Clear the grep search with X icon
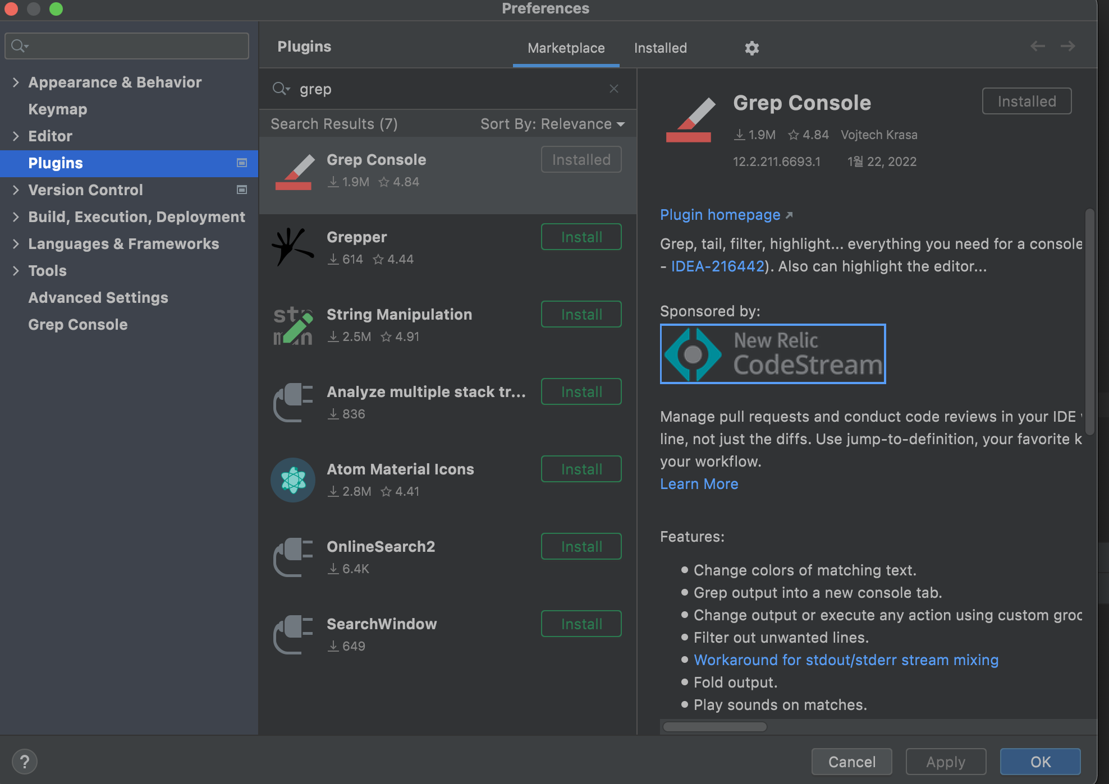 click(613, 89)
